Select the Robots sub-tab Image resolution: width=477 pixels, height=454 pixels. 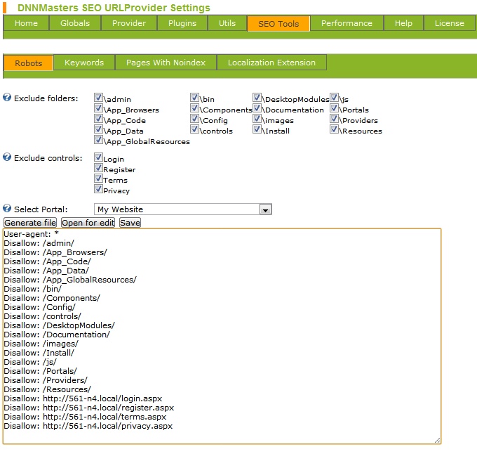[x=29, y=63]
